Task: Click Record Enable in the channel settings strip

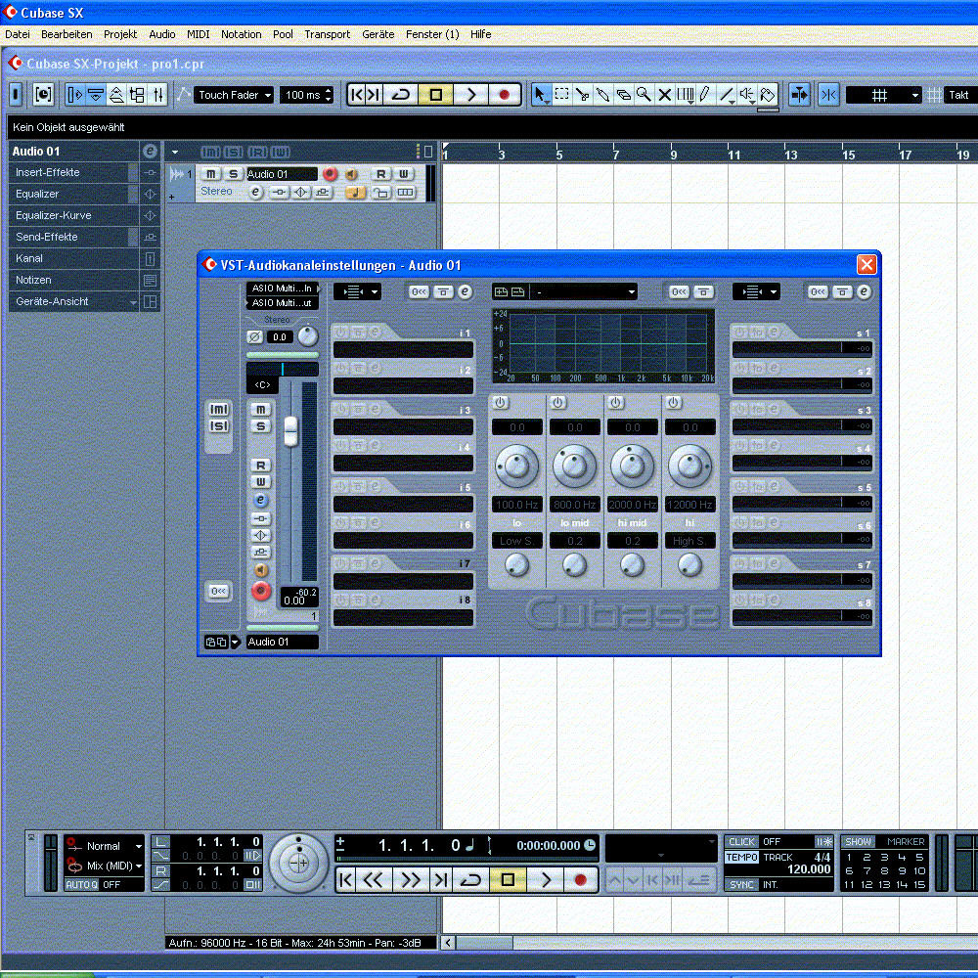Action: click(x=261, y=590)
